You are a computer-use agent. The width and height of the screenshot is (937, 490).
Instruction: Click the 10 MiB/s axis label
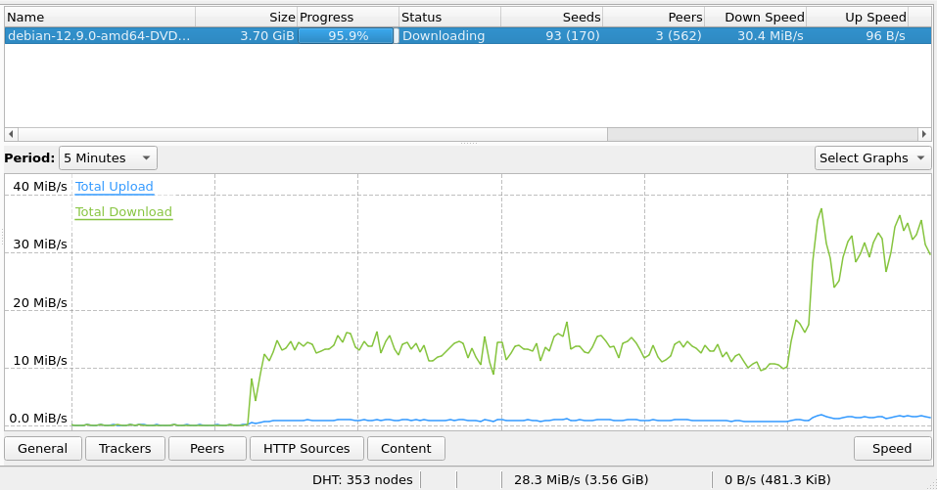[40, 361]
